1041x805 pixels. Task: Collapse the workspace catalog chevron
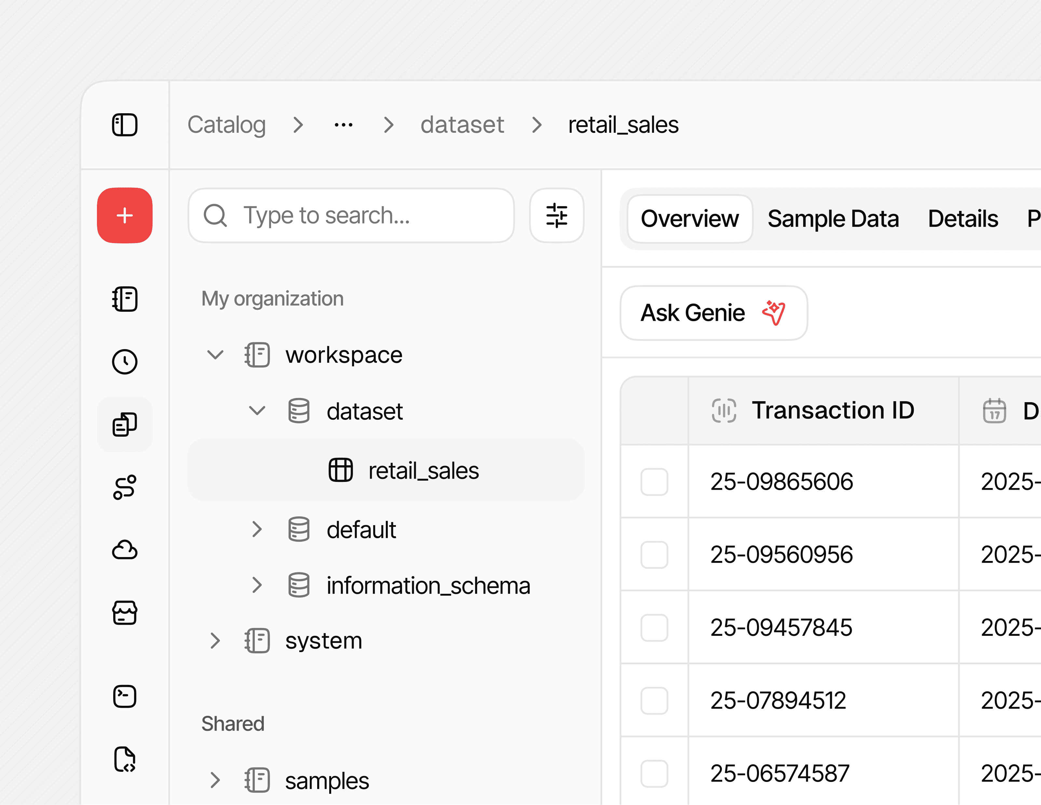[215, 355]
